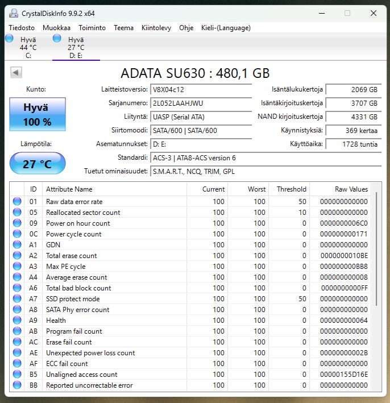This screenshot has width=390, height=403.
Task: Click the blue status orb above C: drive
Action: tap(9, 38)
